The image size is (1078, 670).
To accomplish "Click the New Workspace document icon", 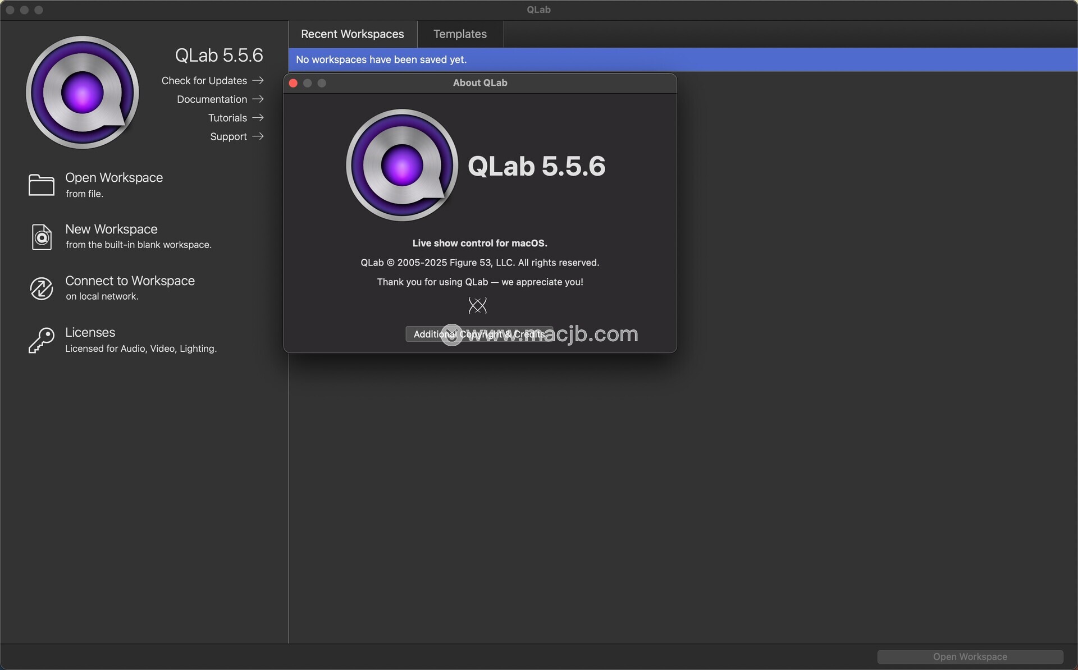I will pos(42,237).
